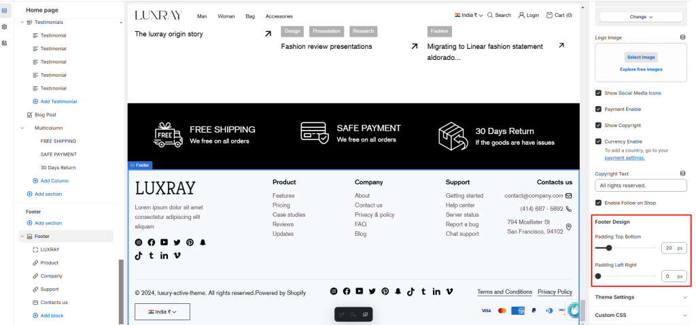Click the Add Testimonial link
The height and width of the screenshot is (325, 696).
point(58,101)
